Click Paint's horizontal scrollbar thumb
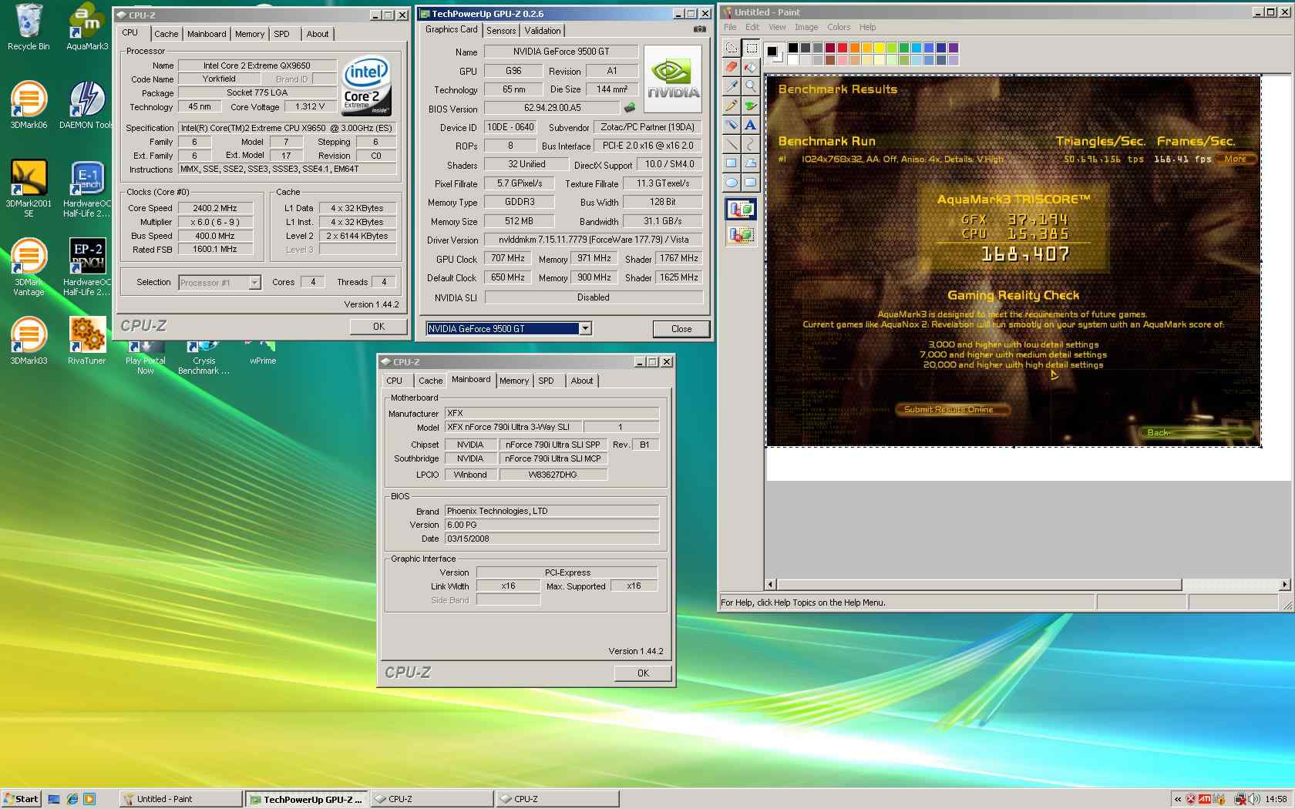 (x=979, y=585)
